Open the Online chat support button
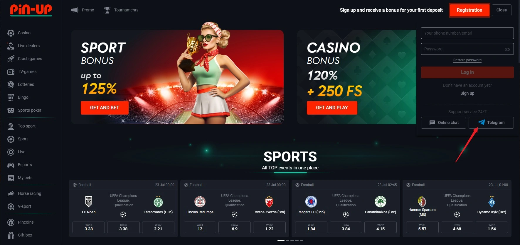The height and width of the screenshot is (245, 520). 443,122
